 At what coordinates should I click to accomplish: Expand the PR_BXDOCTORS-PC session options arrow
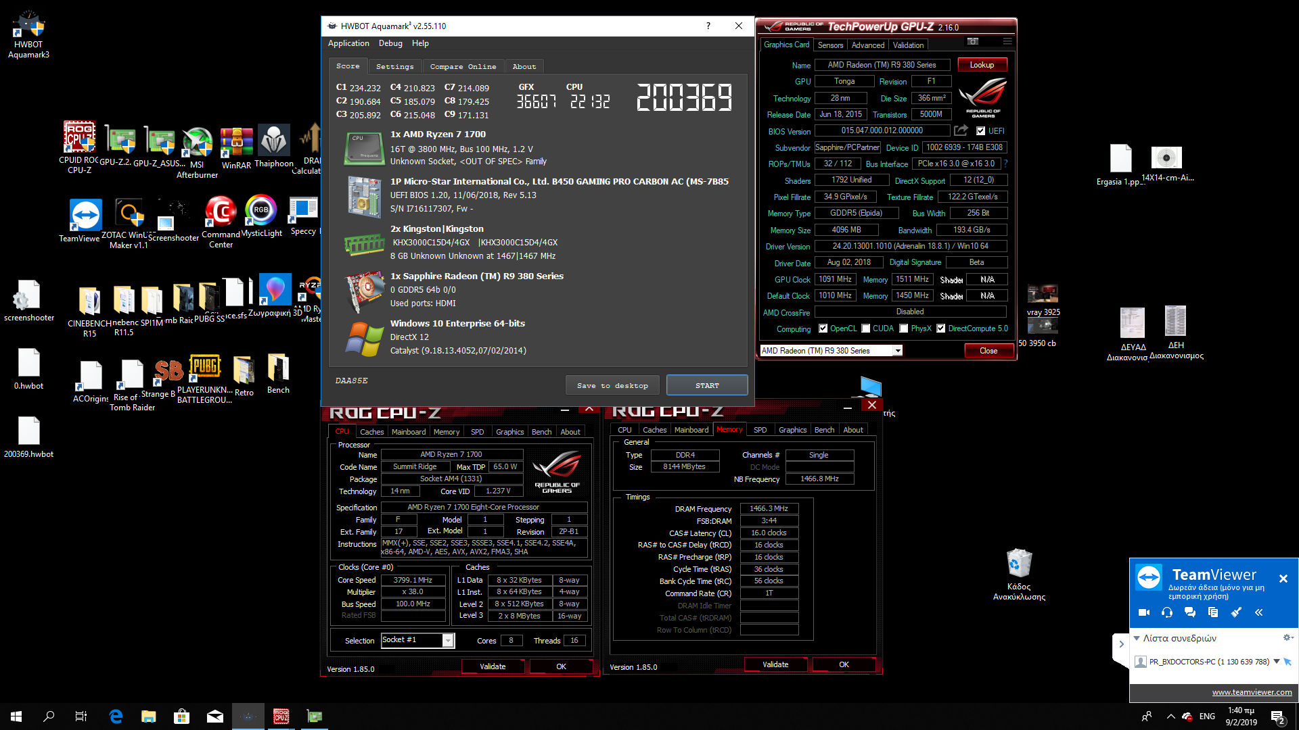pos(1277,662)
